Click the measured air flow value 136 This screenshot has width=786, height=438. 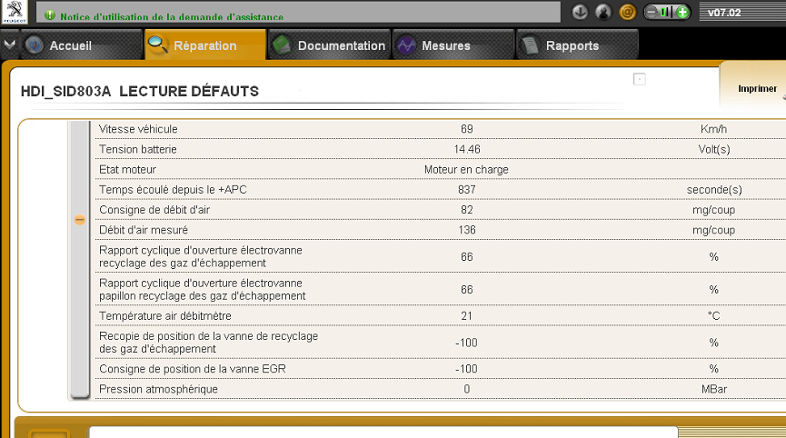(x=467, y=230)
